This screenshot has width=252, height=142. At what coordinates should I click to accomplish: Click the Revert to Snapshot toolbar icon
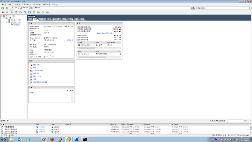point(25,12)
